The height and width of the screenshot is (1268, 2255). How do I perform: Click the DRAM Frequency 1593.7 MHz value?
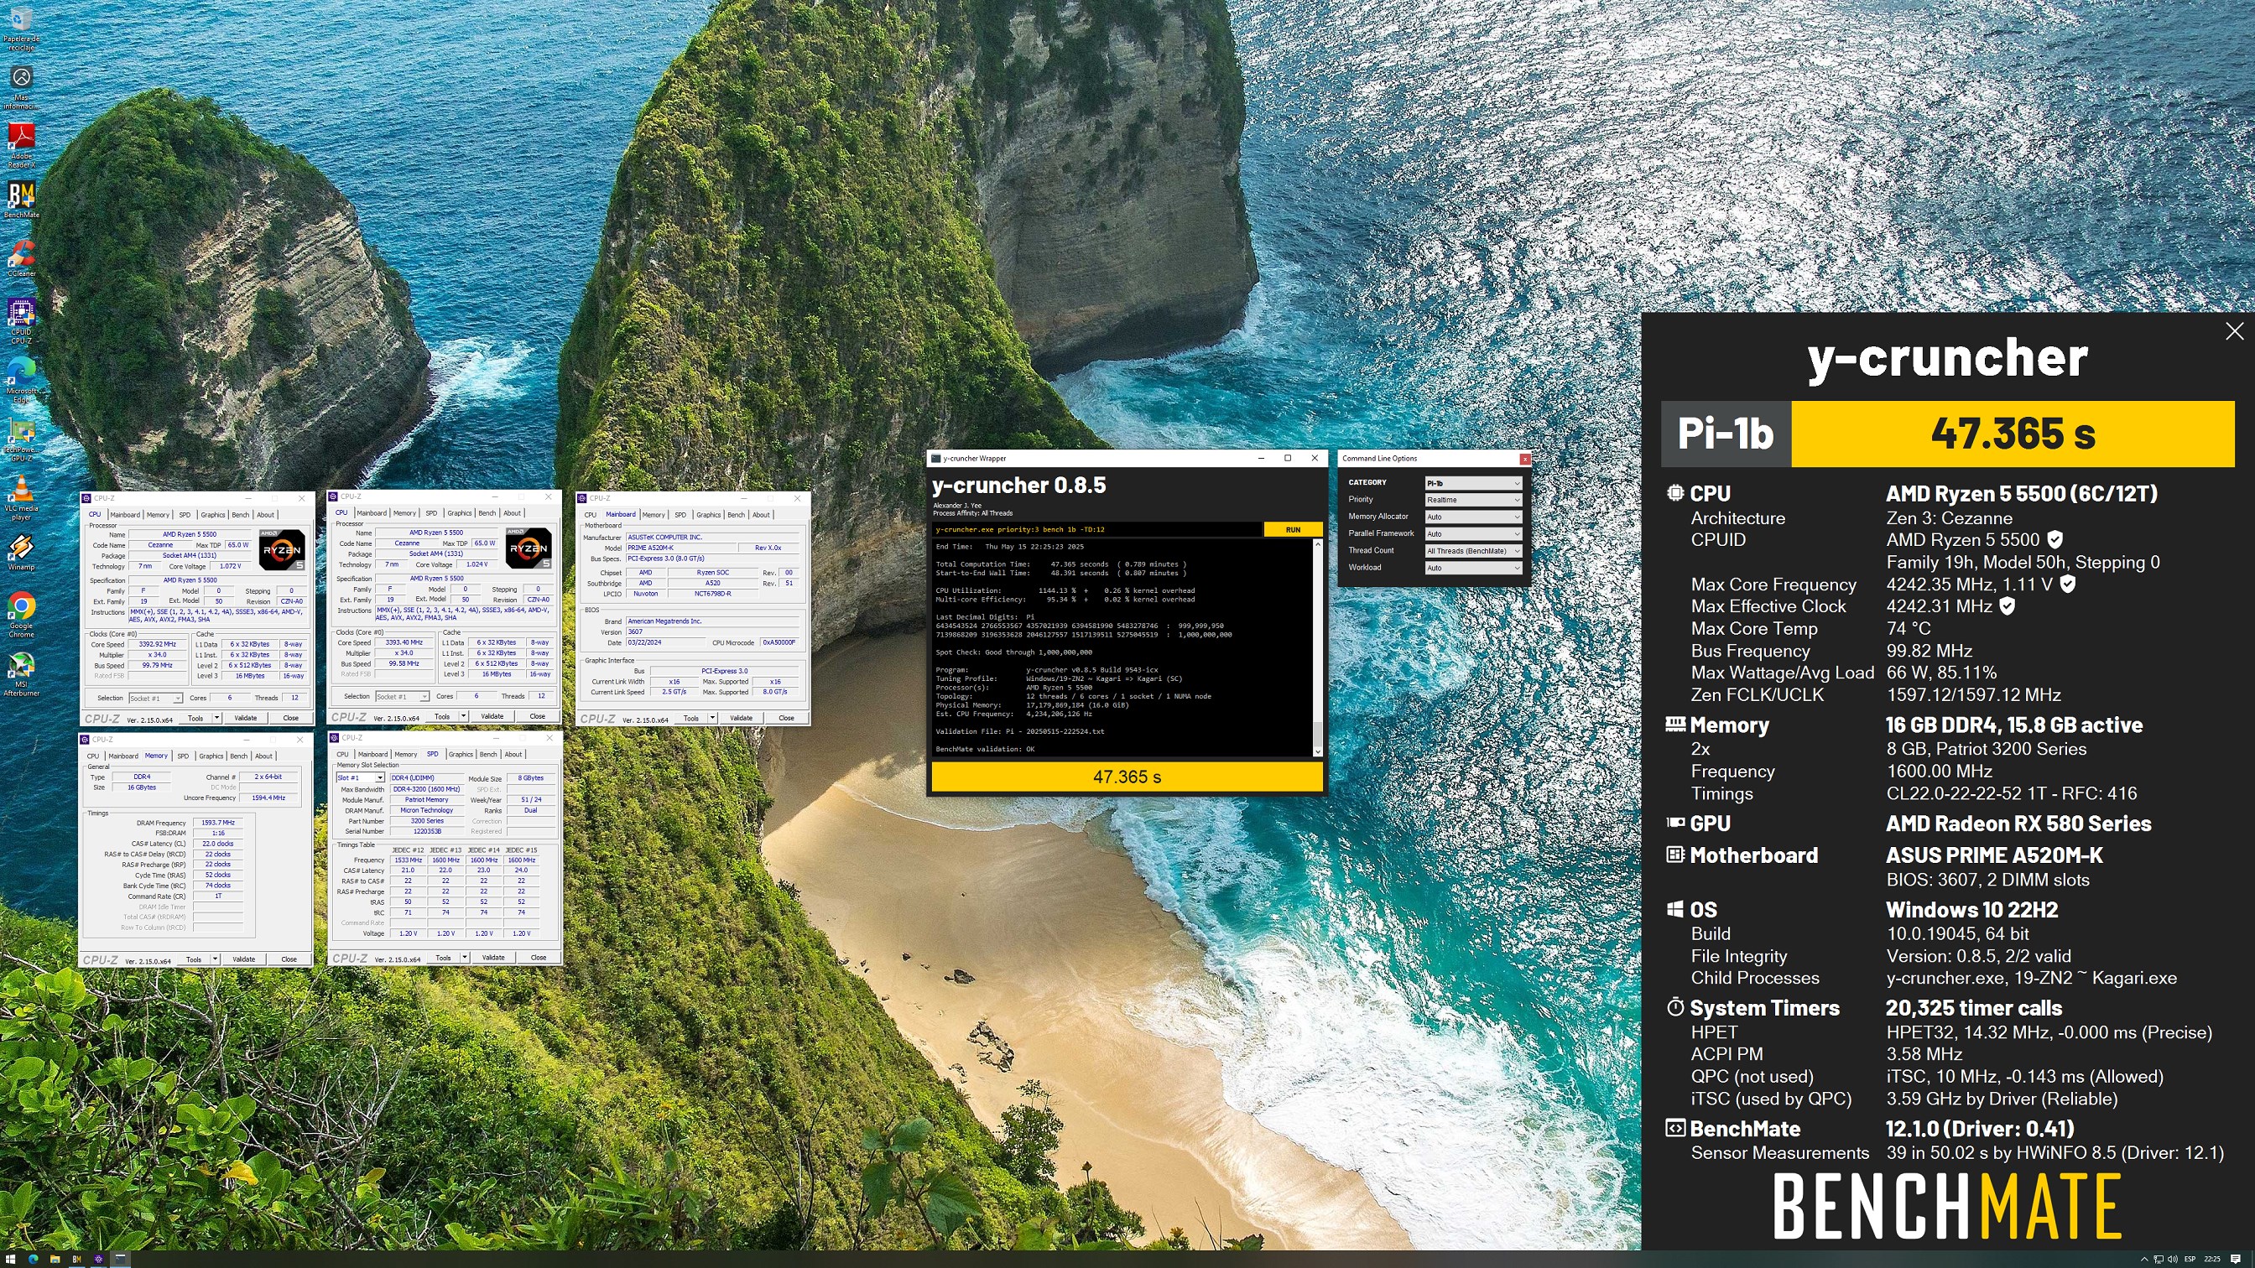[217, 823]
